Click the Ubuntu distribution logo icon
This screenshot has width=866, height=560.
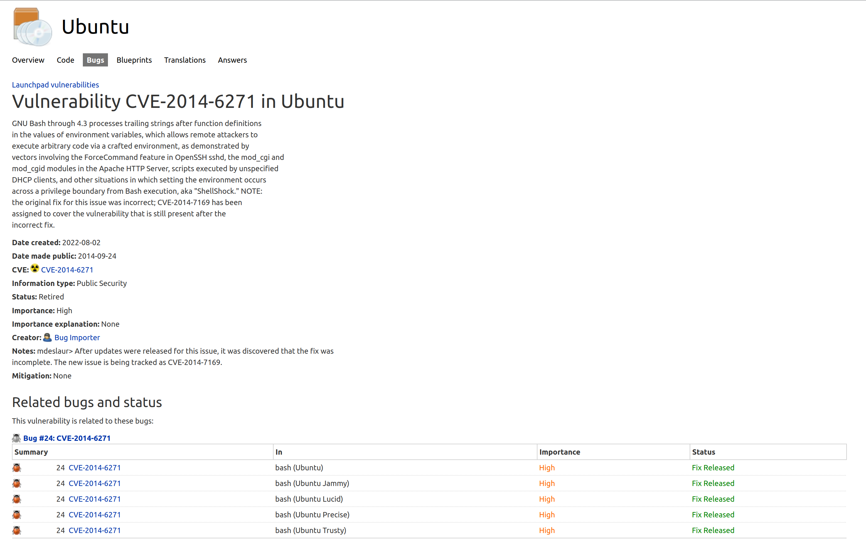coord(32,27)
